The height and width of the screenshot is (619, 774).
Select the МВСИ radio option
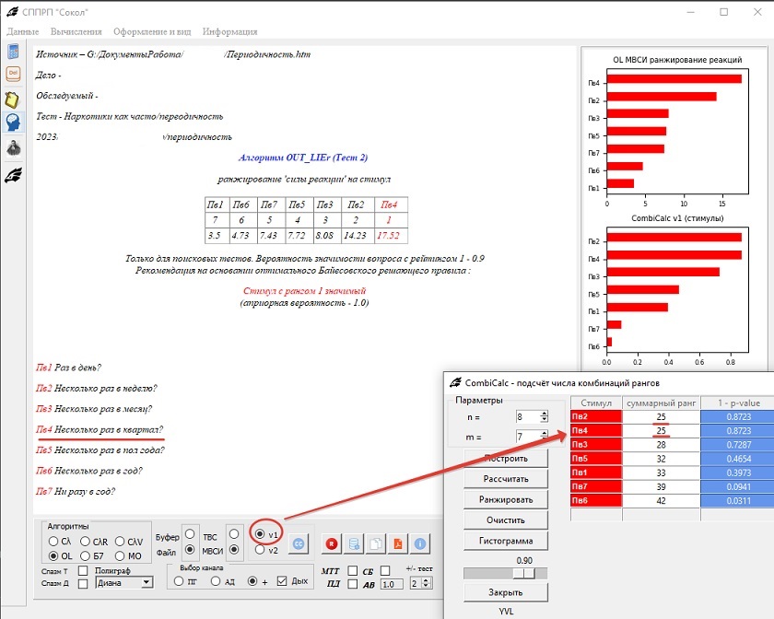click(234, 549)
